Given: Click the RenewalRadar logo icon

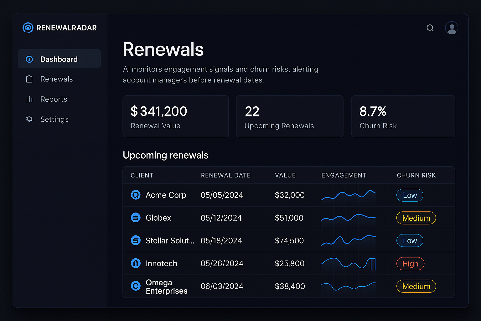Looking at the screenshot, I should point(28,28).
